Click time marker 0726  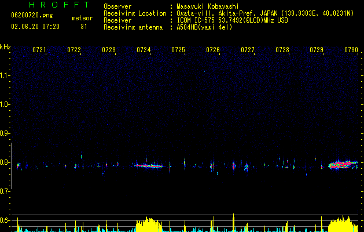pyautogui.click(x=213, y=50)
